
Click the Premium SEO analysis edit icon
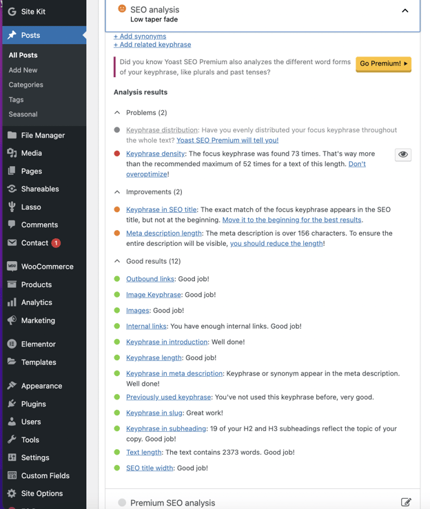(406, 502)
